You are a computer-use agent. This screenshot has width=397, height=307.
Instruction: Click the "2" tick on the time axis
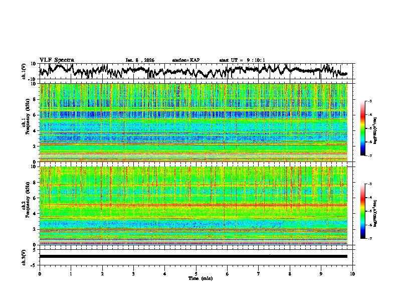pos(102,274)
